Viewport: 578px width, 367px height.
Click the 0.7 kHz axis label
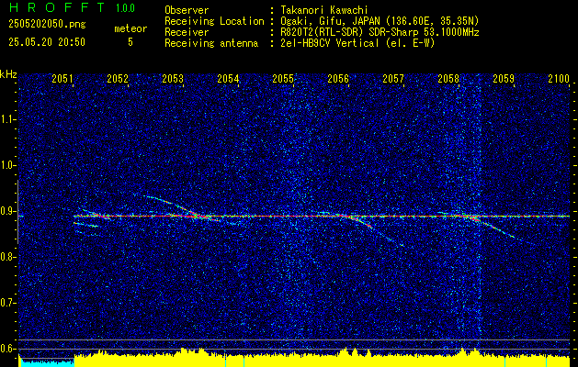click(7, 303)
